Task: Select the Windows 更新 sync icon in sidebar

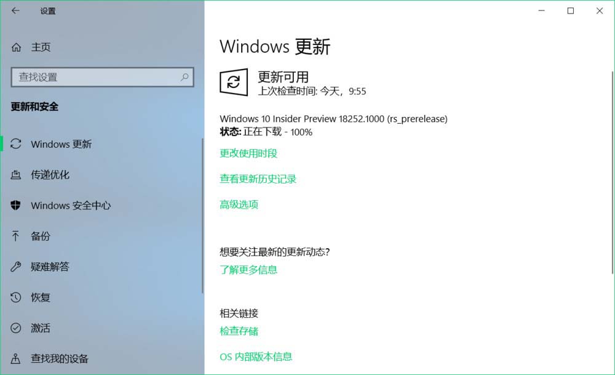Action: point(16,143)
